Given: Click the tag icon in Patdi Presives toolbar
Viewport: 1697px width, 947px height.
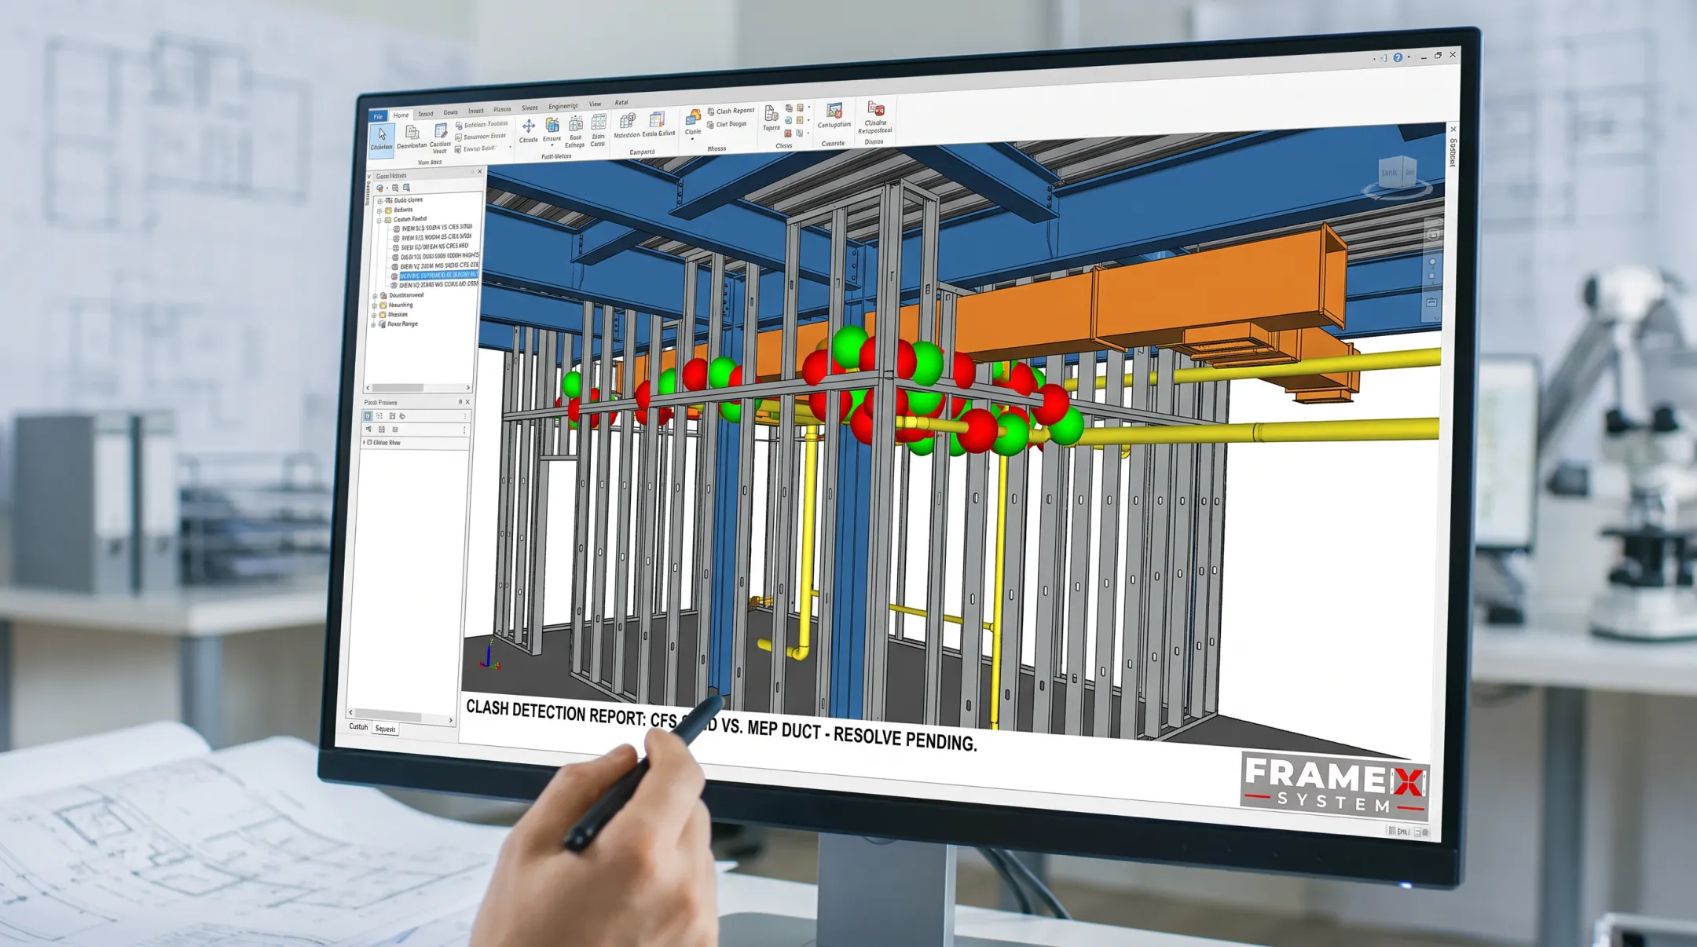Looking at the screenshot, I should pos(403,416).
